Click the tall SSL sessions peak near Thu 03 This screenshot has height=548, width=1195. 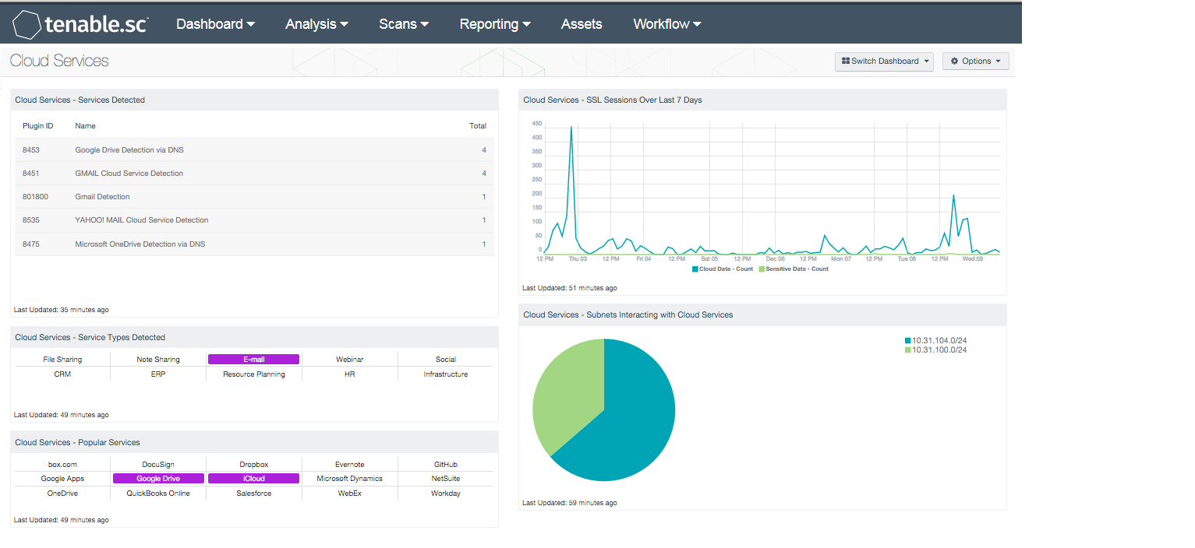(571, 128)
